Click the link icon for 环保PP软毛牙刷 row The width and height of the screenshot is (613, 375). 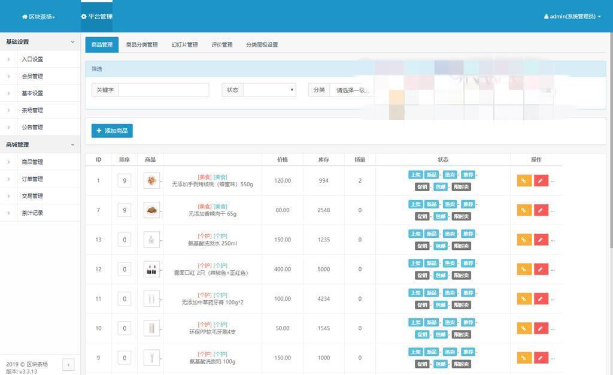523,328
